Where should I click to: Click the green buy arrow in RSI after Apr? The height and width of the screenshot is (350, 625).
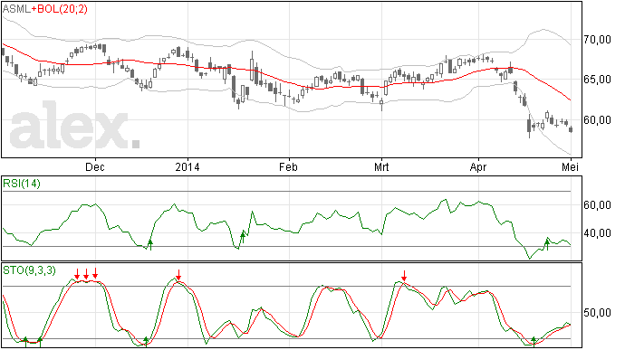click(x=547, y=244)
